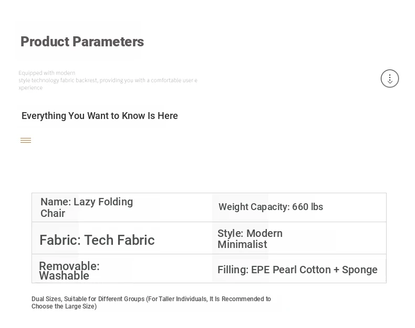Click the word 'Minimalist' in the style cell
Screen dimensions: 415x328
point(242,244)
